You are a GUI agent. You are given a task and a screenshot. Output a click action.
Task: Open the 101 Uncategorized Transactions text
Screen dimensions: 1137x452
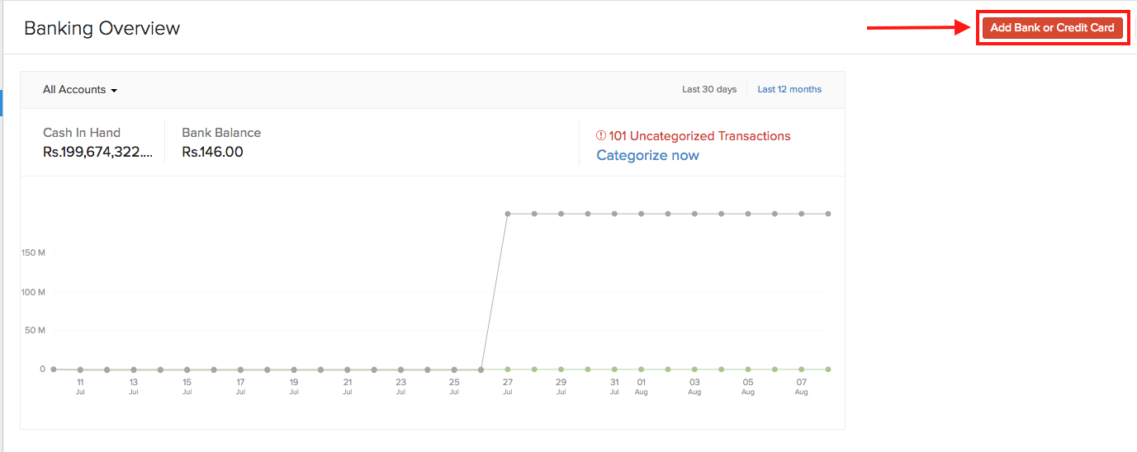pyautogui.click(x=699, y=136)
